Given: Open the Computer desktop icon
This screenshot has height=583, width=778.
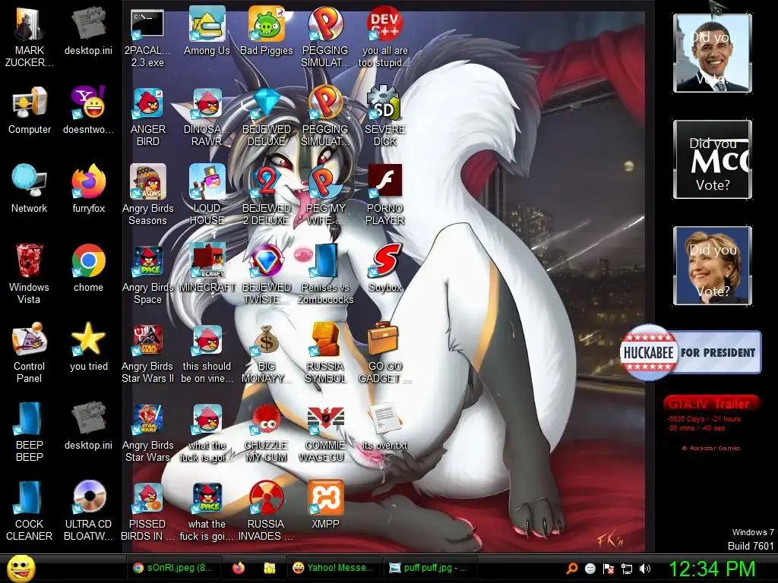Looking at the screenshot, I should 30,110.
